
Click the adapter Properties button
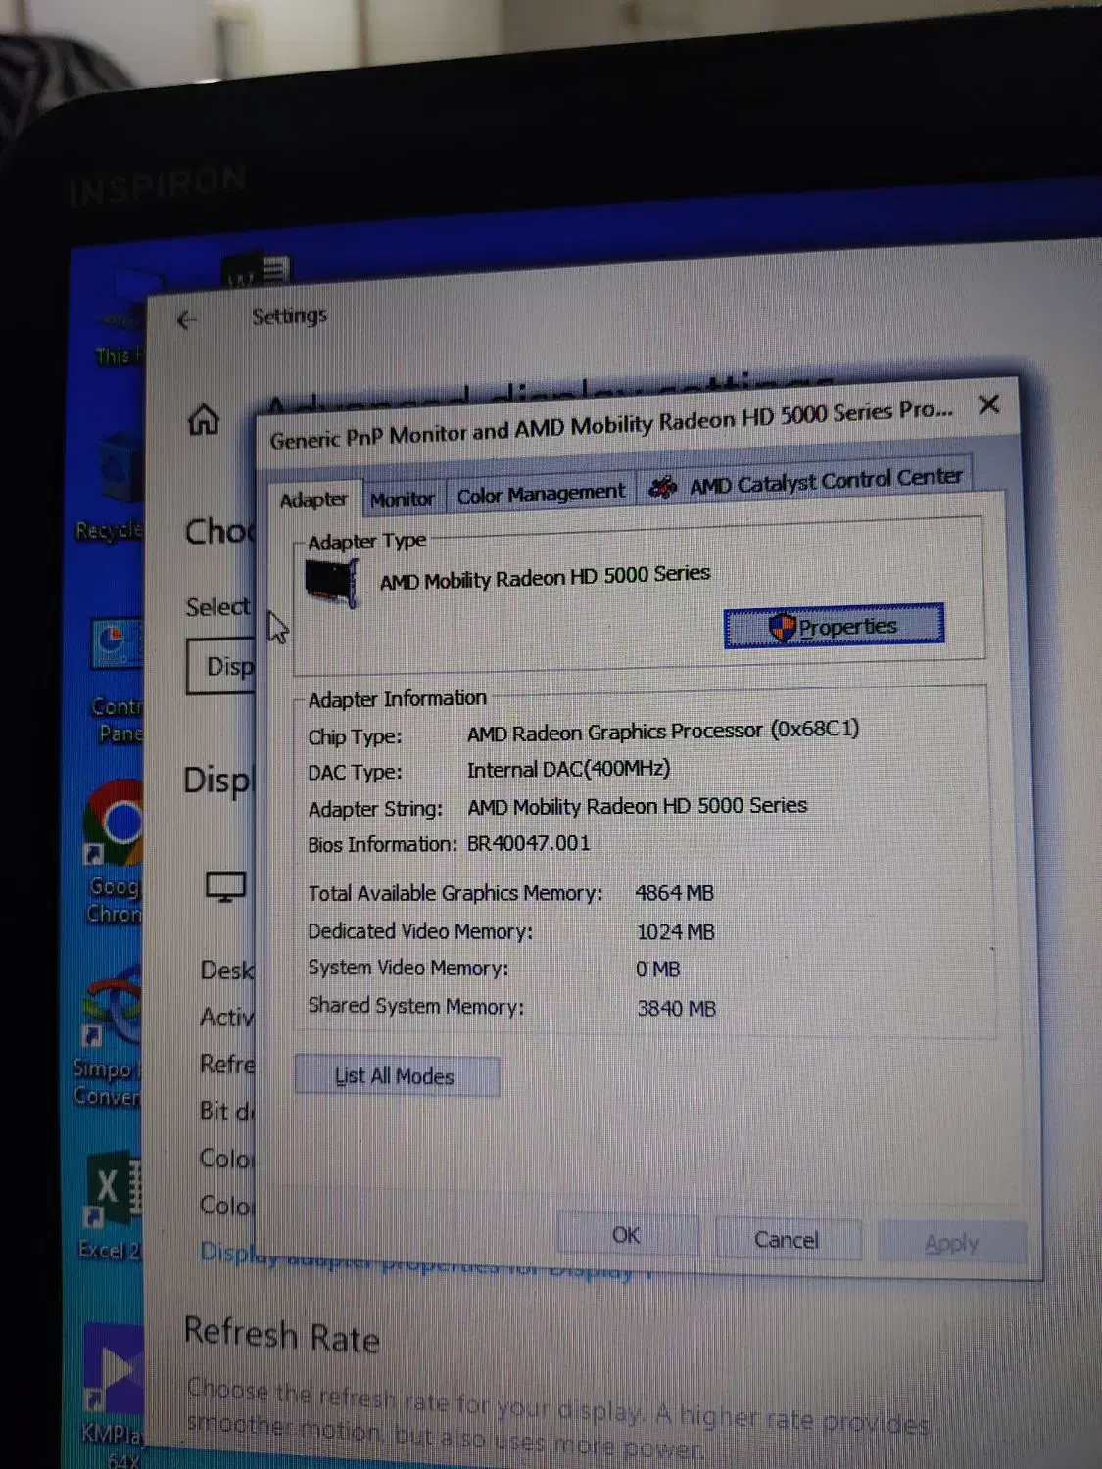click(x=834, y=627)
